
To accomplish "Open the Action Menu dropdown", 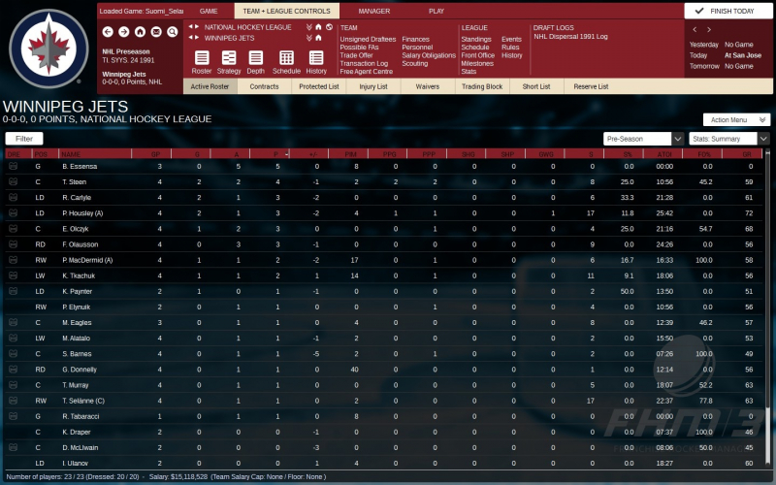I will [736, 119].
